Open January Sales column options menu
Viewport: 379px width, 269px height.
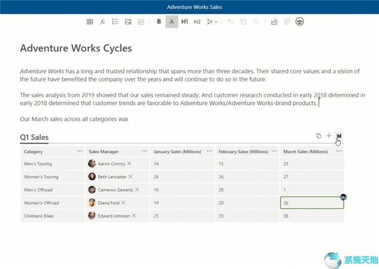coord(209,151)
